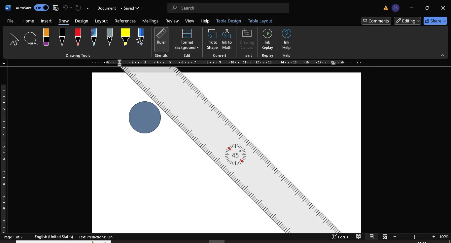
Task: Switch to Print Layout view
Action: tap(371, 237)
